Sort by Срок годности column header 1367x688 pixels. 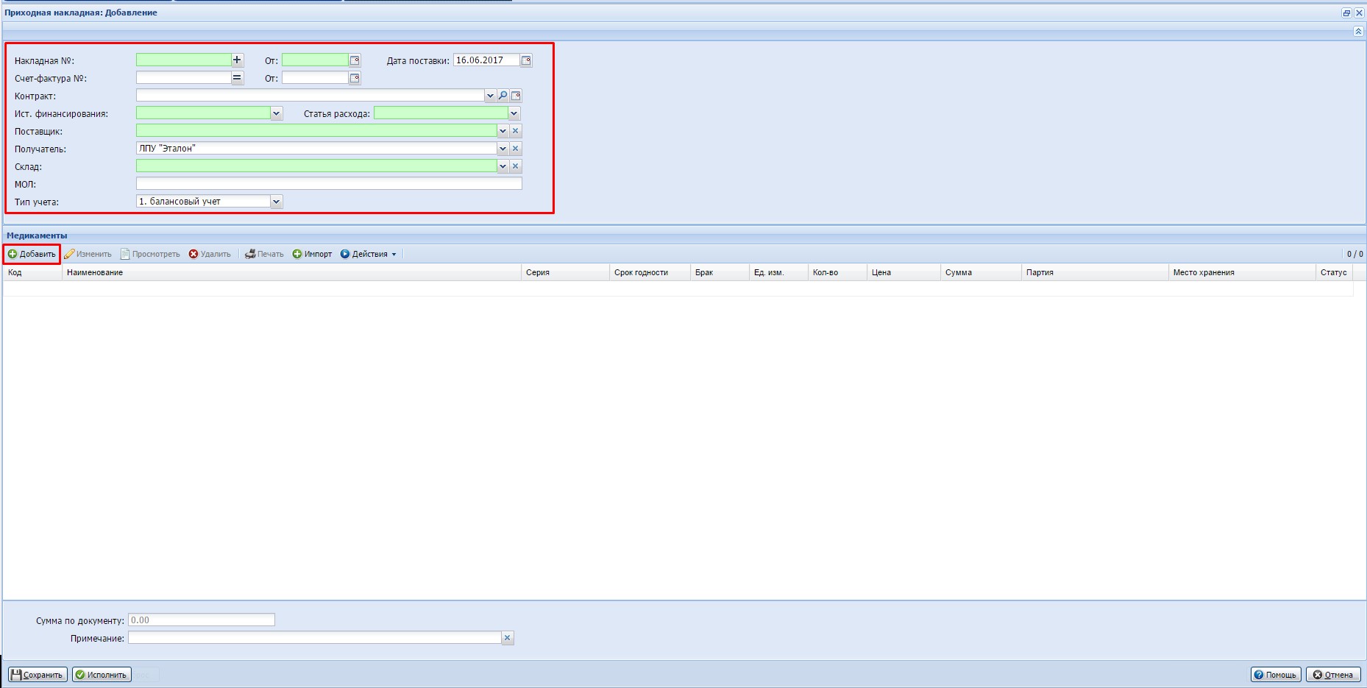point(650,272)
